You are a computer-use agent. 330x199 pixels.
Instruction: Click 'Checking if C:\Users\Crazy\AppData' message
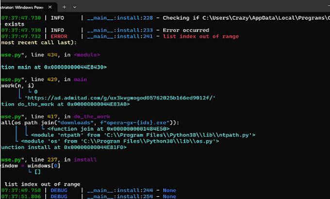[x=246, y=18]
